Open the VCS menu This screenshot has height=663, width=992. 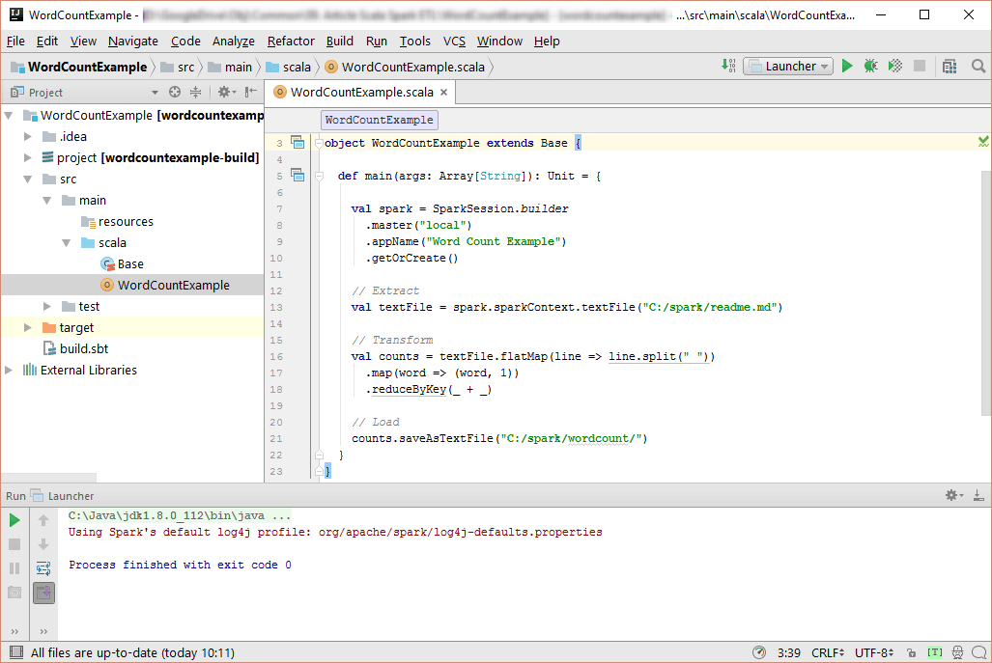coord(454,41)
